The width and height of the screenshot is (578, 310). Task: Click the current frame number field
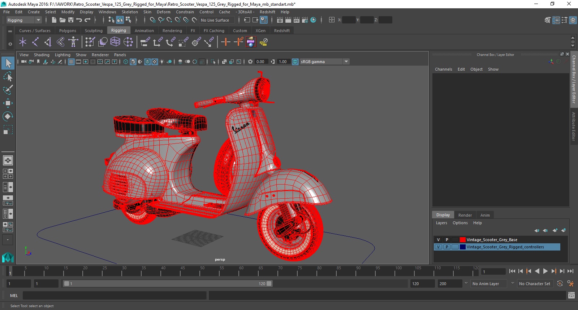click(493, 271)
